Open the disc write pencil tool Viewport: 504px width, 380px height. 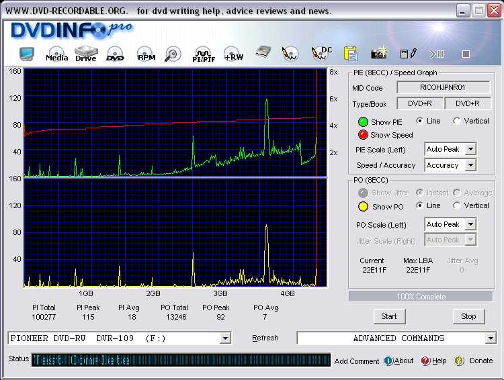[290, 54]
